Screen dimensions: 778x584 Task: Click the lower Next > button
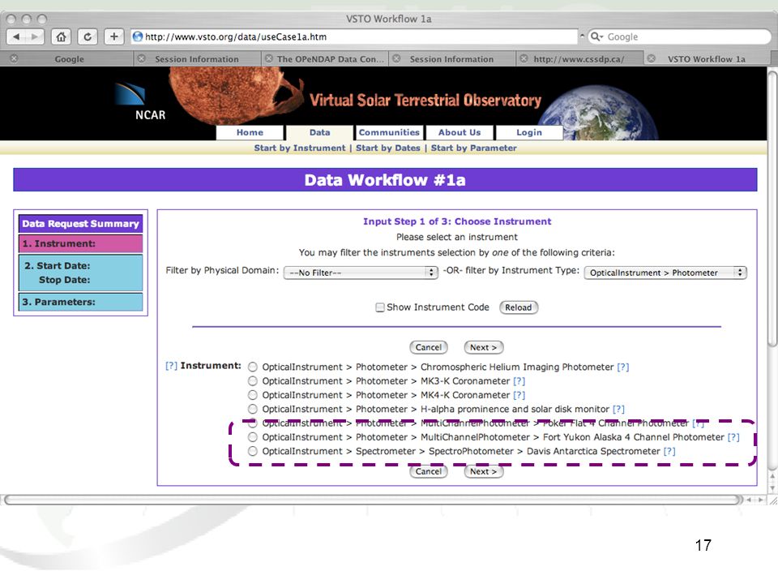(483, 471)
